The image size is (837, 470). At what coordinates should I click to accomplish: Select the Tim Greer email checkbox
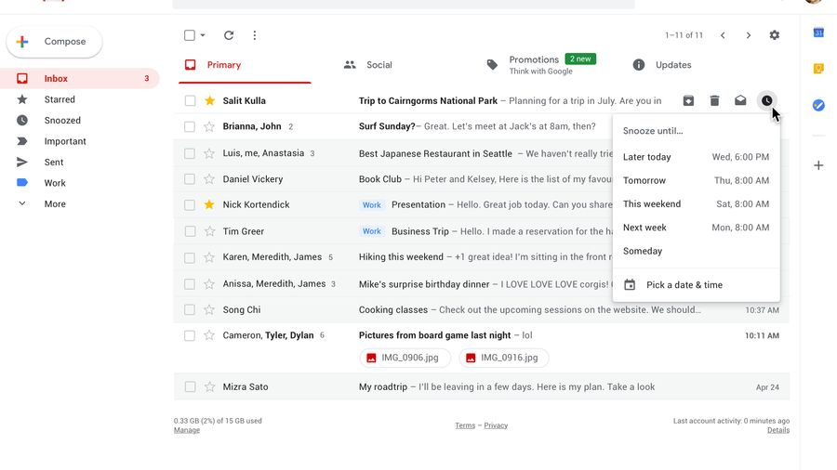tap(190, 231)
